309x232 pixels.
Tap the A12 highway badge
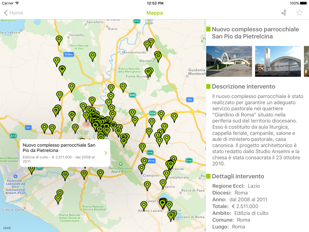(x=13, y=136)
